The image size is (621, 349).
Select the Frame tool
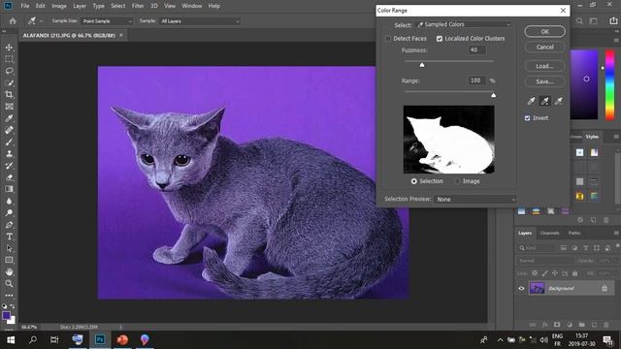[9, 107]
